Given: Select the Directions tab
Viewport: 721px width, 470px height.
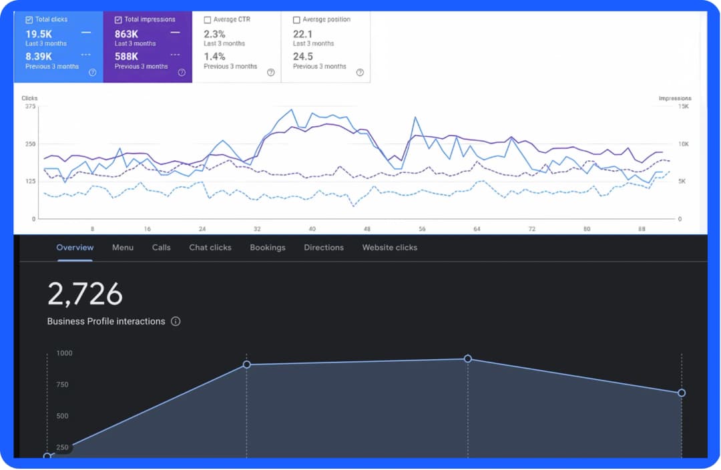Looking at the screenshot, I should pos(324,248).
